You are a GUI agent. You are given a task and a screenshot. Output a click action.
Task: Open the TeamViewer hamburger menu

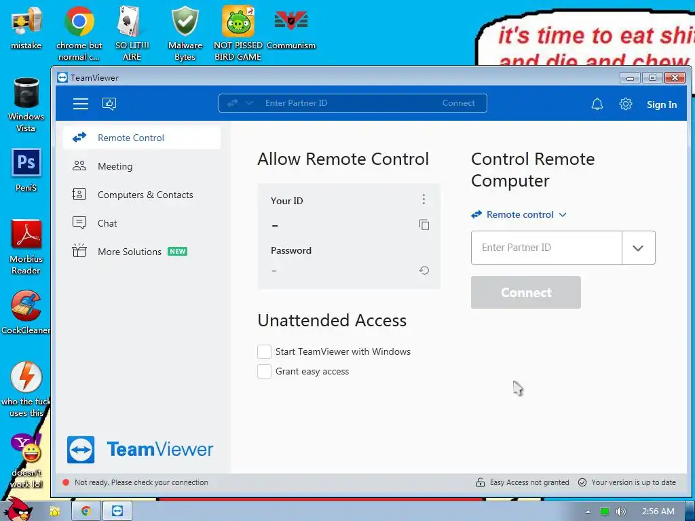click(x=81, y=104)
